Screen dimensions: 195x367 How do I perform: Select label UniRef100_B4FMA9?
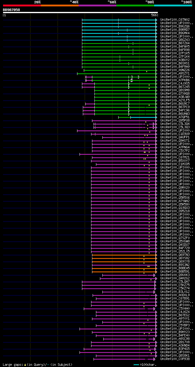[175, 67]
